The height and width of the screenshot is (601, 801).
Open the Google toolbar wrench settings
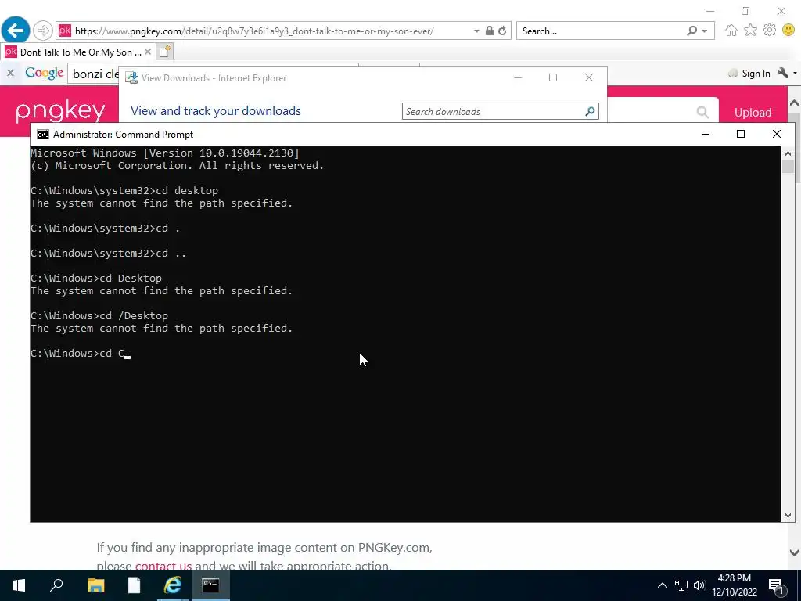[782, 73]
